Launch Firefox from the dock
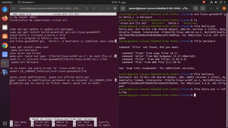The height and width of the screenshot is (128, 228). pos(5,18)
